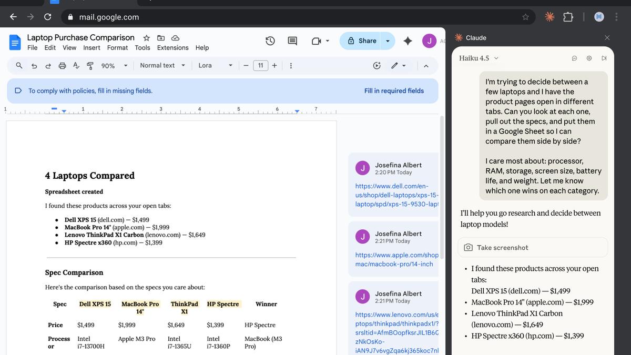631x355 pixels.
Task: Click the Take screenshot action in Claude
Action: (x=533, y=247)
